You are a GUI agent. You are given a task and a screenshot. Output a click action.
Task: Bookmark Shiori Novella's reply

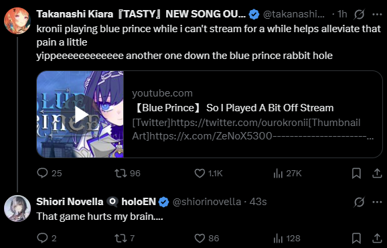click(x=356, y=238)
